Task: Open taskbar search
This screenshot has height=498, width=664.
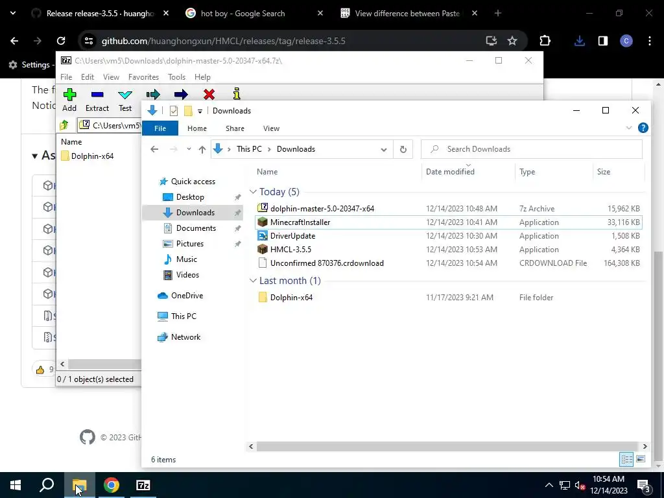Action: 47,485
